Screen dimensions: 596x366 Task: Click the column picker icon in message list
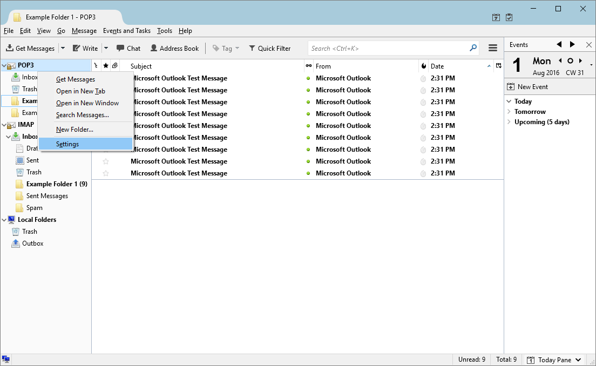(498, 66)
